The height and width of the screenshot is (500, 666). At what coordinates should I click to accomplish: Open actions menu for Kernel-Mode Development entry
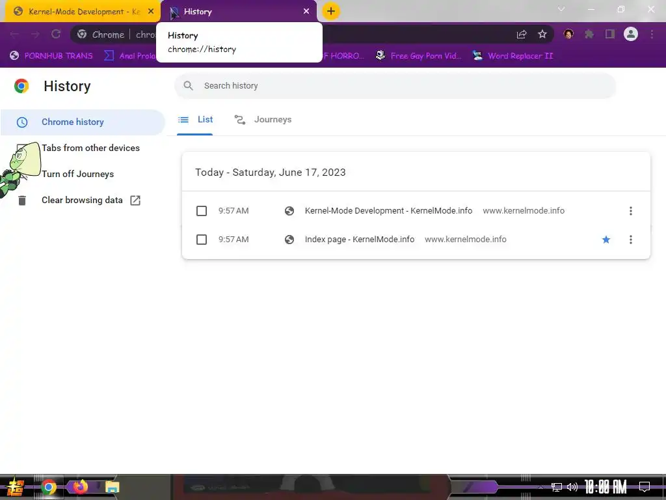tap(631, 211)
